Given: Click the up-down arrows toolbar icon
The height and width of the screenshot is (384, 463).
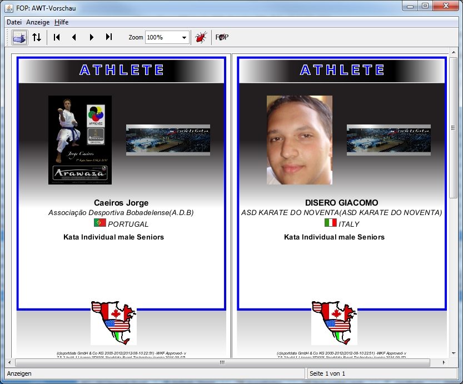Looking at the screenshot, I should coord(37,37).
